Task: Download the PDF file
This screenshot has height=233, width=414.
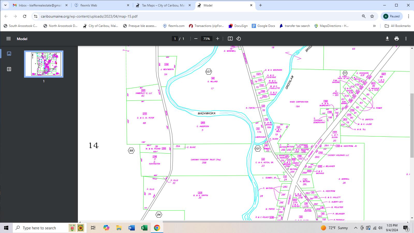Action: [387, 39]
